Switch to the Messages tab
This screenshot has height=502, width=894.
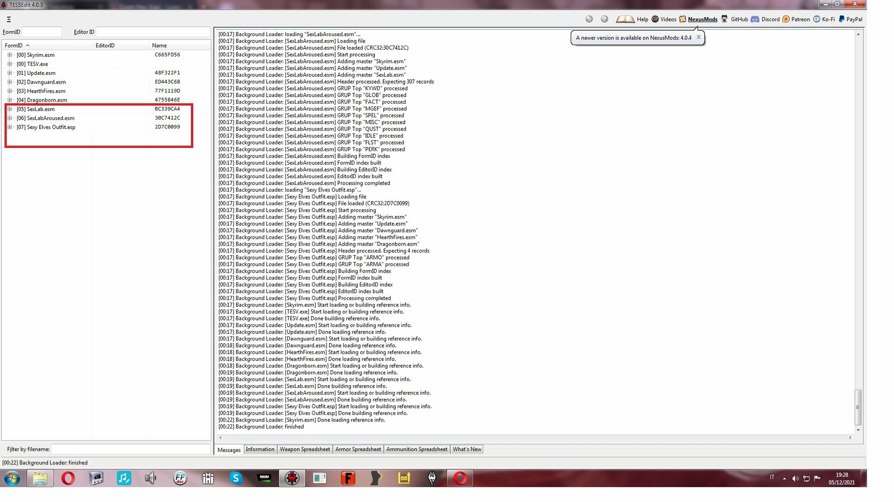[x=229, y=450]
